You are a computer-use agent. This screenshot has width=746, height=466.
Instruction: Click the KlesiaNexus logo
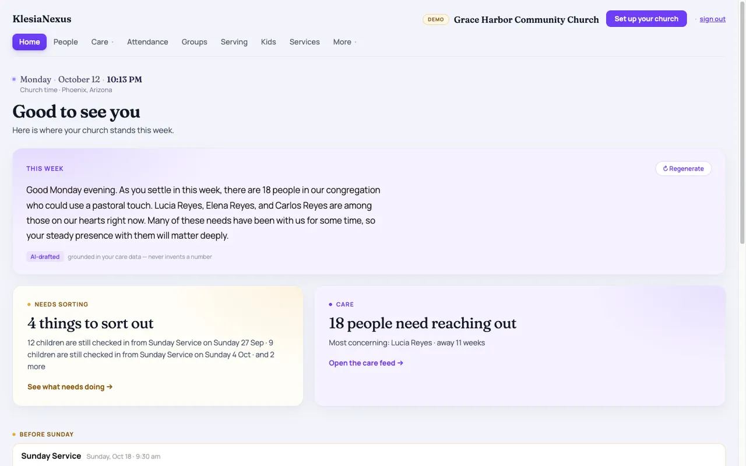(x=42, y=19)
